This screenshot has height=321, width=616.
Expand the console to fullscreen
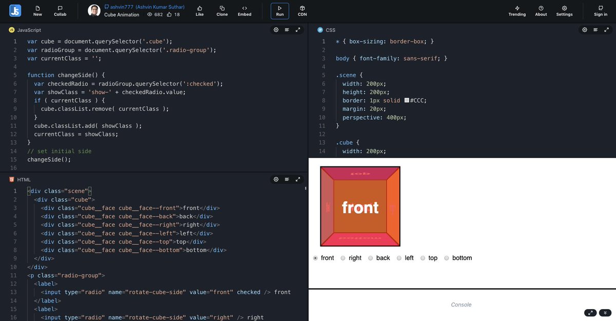[x=590, y=313]
